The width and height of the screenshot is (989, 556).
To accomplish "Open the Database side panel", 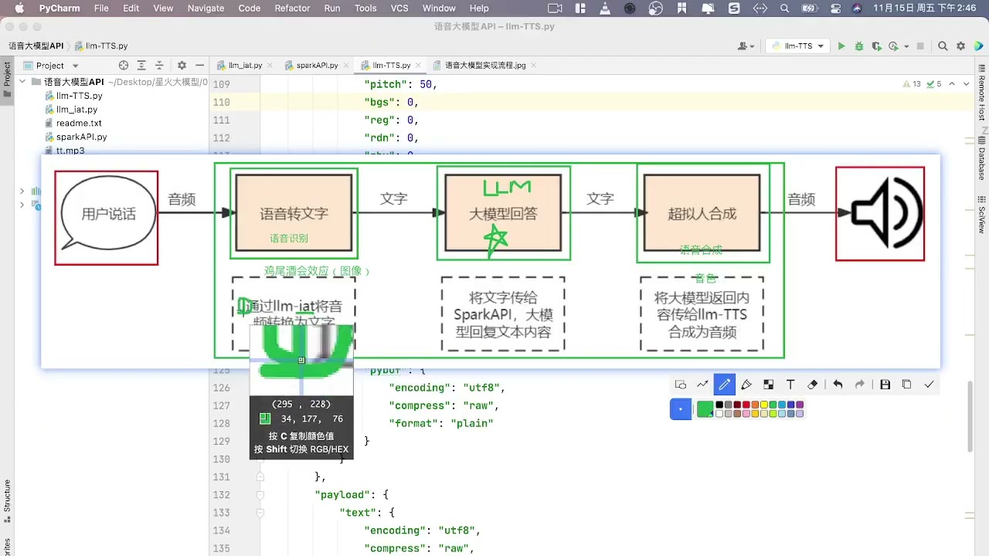I will coord(981,160).
